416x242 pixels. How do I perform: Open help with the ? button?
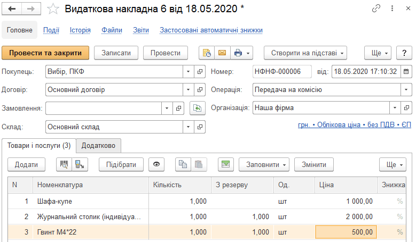[404, 53]
